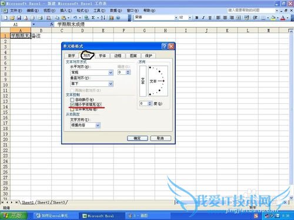Click the help question search box
294x220 pixels.
(x=251, y=10)
